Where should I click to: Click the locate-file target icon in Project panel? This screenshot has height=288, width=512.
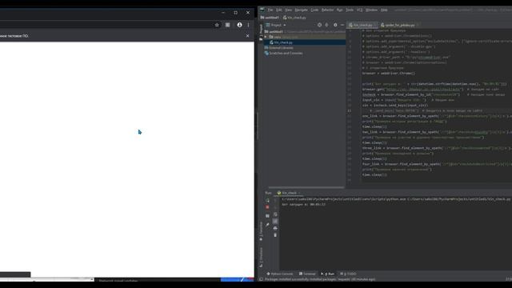click(319, 25)
